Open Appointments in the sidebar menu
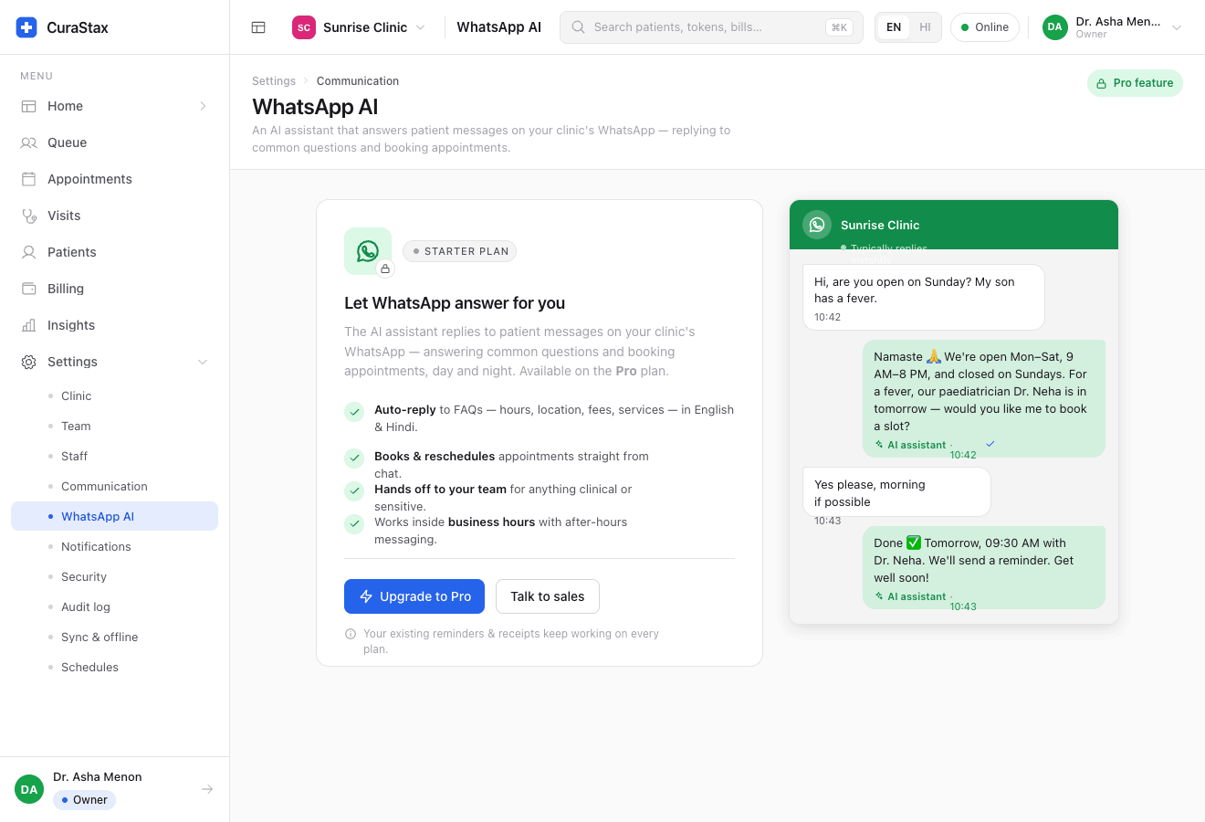 click(114, 179)
